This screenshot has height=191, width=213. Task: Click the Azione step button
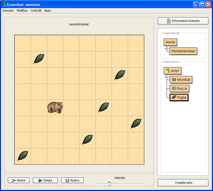19,180
